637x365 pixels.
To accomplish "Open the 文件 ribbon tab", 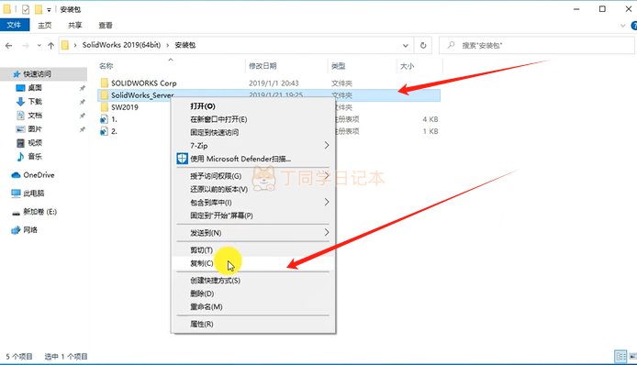I will click(14, 25).
